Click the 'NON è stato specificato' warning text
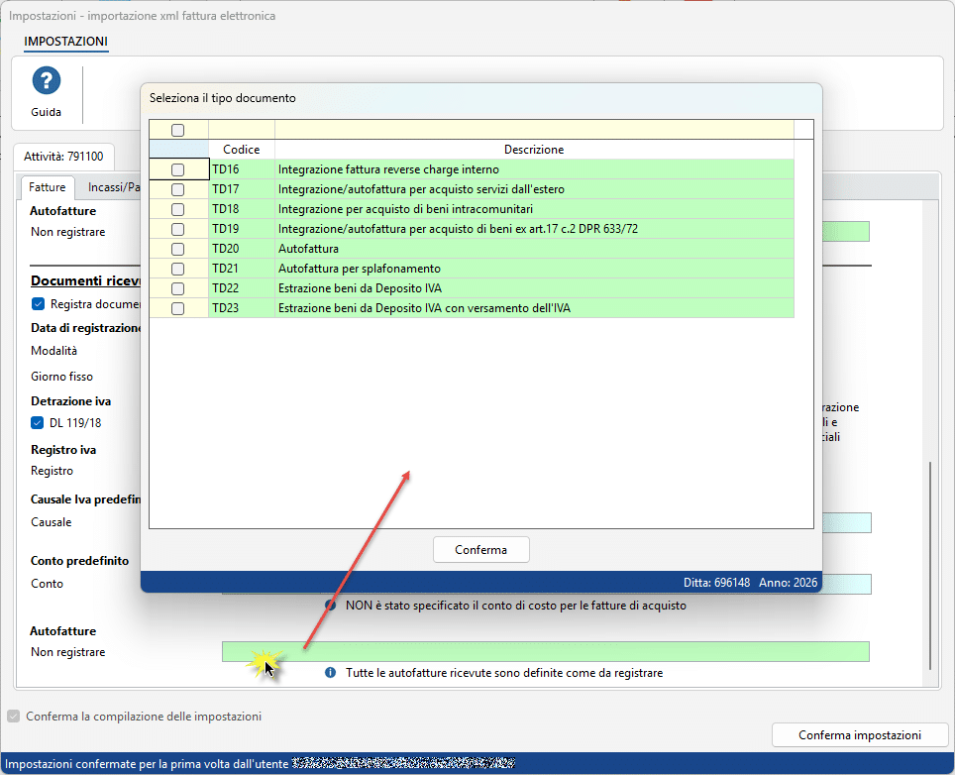Image resolution: width=955 pixels, height=775 pixels. point(516,606)
